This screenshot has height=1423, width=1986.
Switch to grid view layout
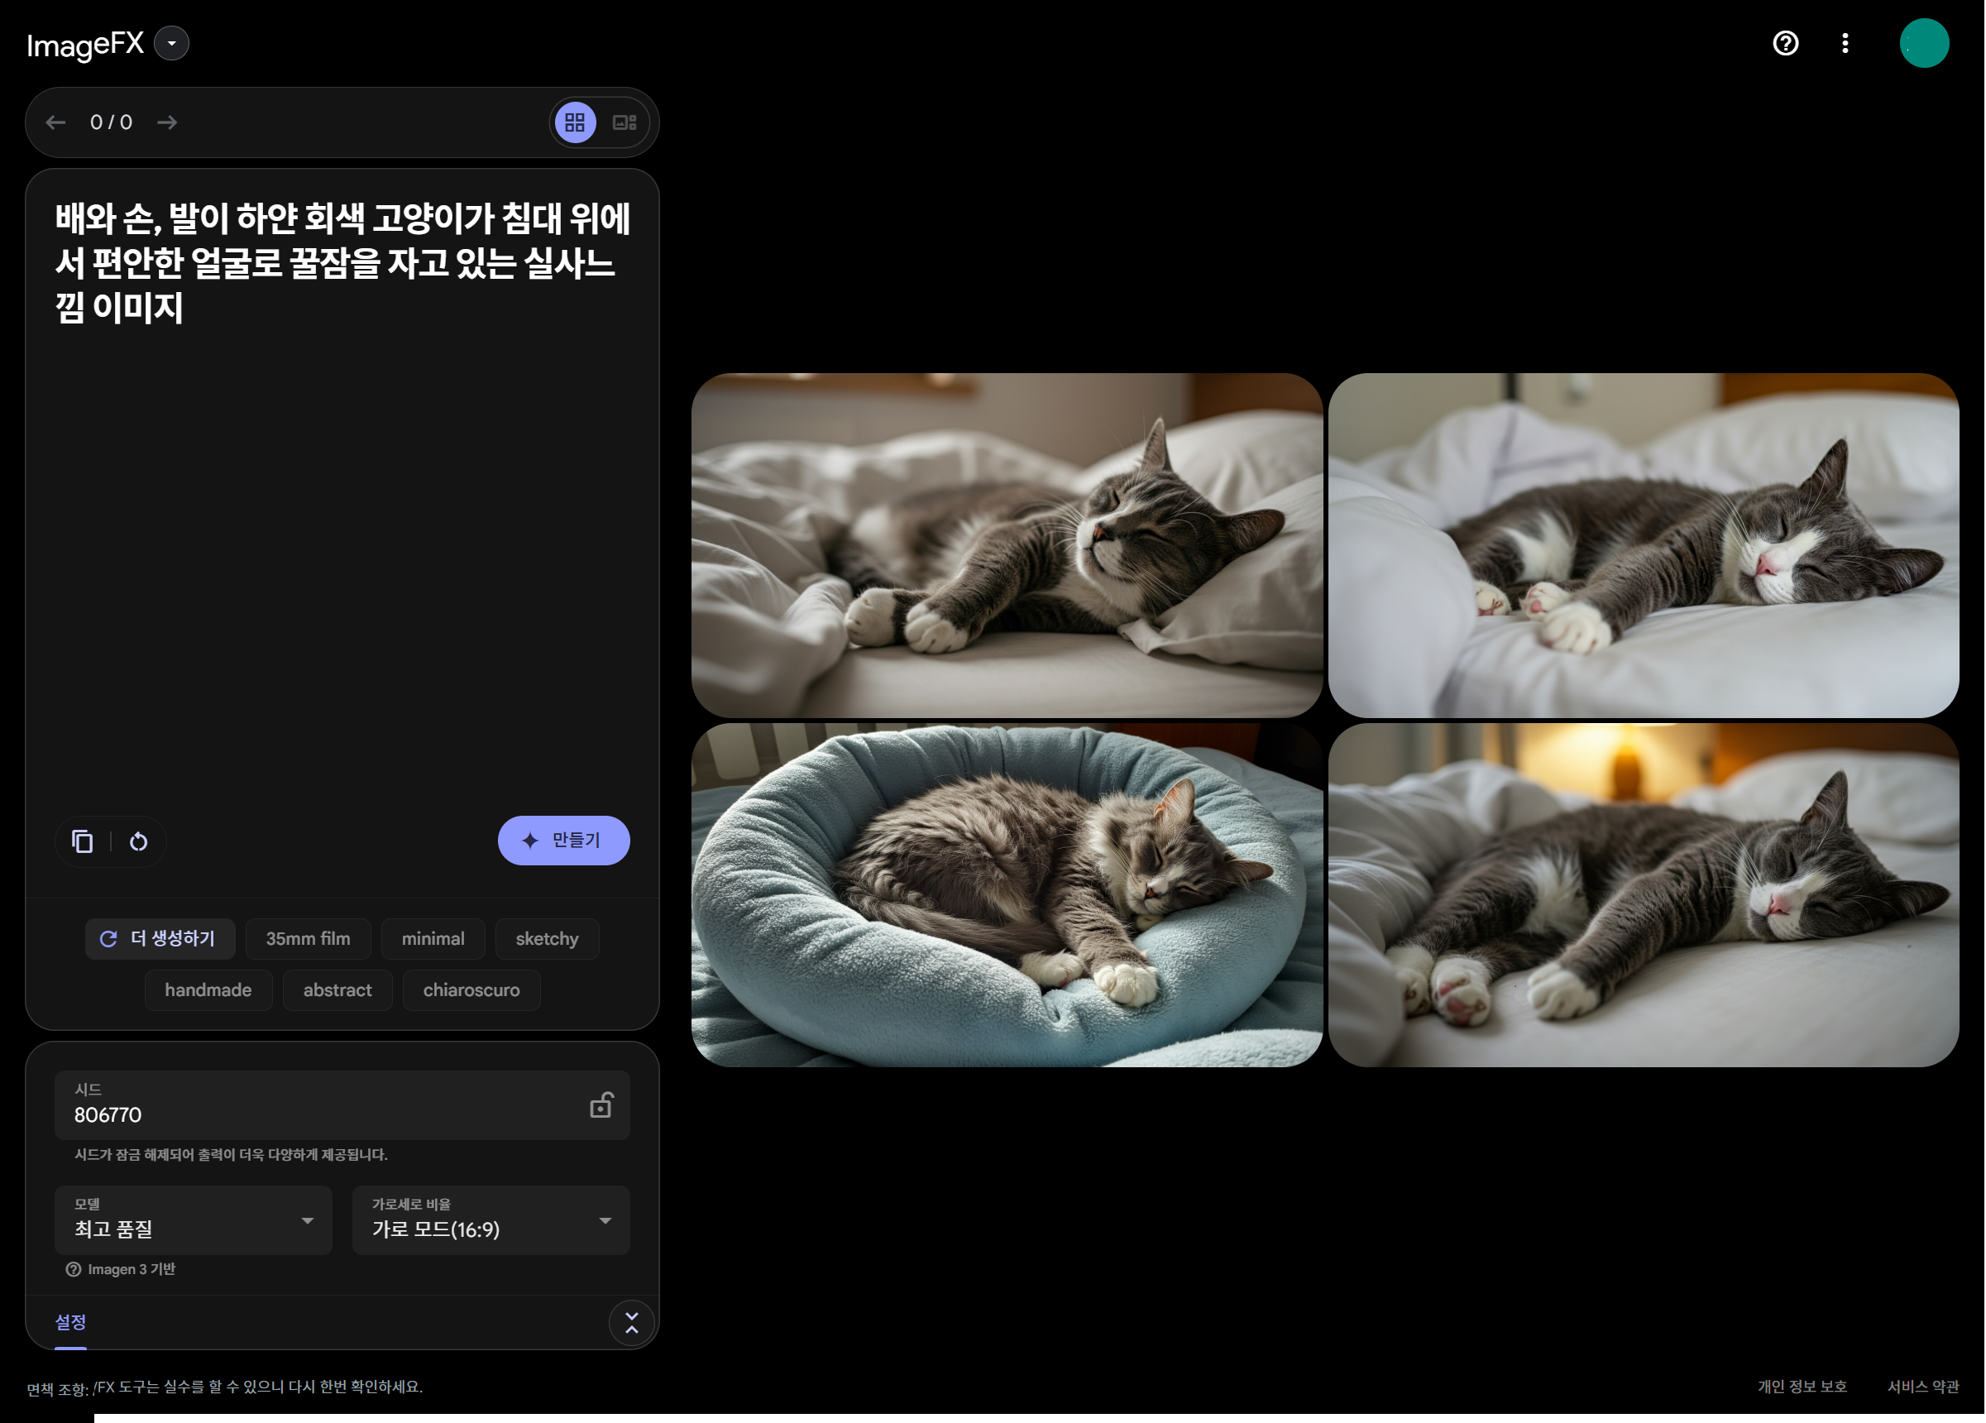(574, 122)
